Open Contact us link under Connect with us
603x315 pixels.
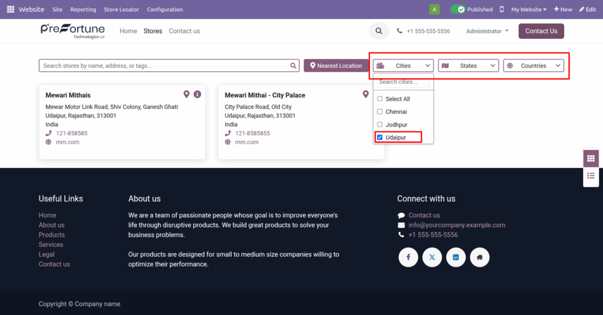(x=424, y=215)
